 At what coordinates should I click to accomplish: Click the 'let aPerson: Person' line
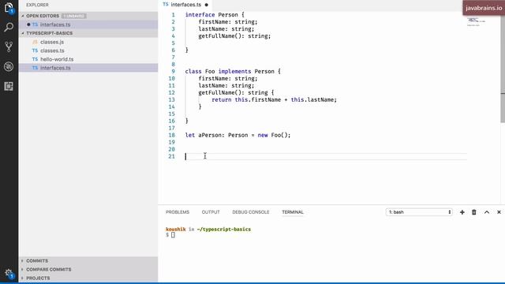coord(238,135)
